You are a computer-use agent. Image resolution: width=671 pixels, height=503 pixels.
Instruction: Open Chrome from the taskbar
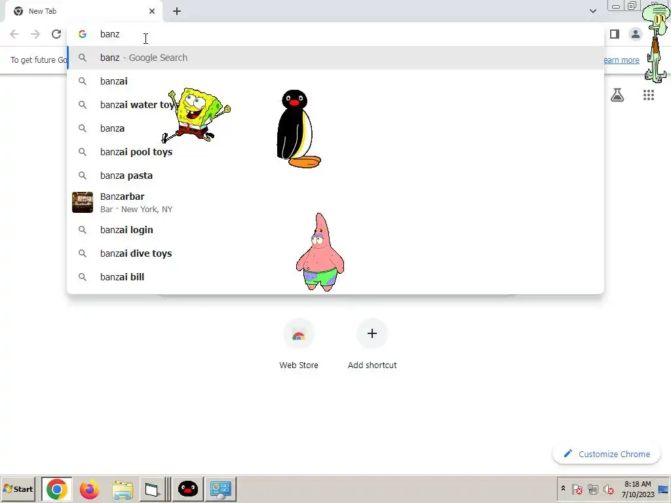[56, 489]
